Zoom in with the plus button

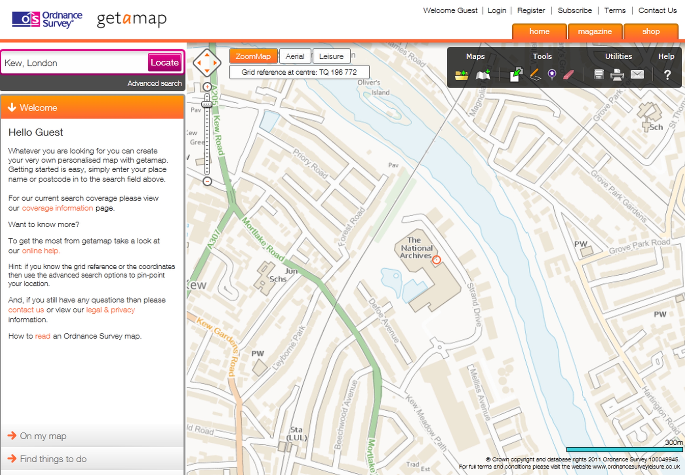[207, 87]
